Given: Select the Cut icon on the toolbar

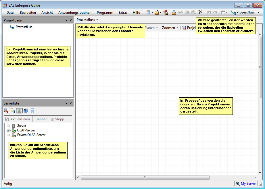Looking at the screenshot, I should [x=180, y=12].
